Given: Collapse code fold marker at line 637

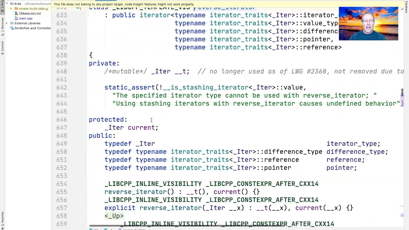Looking at the screenshot, I should (x=86, y=47).
